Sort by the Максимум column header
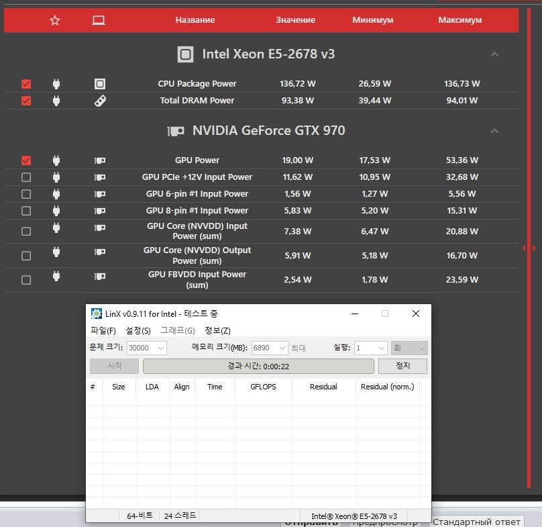The height and width of the screenshot is (527, 542). tap(460, 20)
